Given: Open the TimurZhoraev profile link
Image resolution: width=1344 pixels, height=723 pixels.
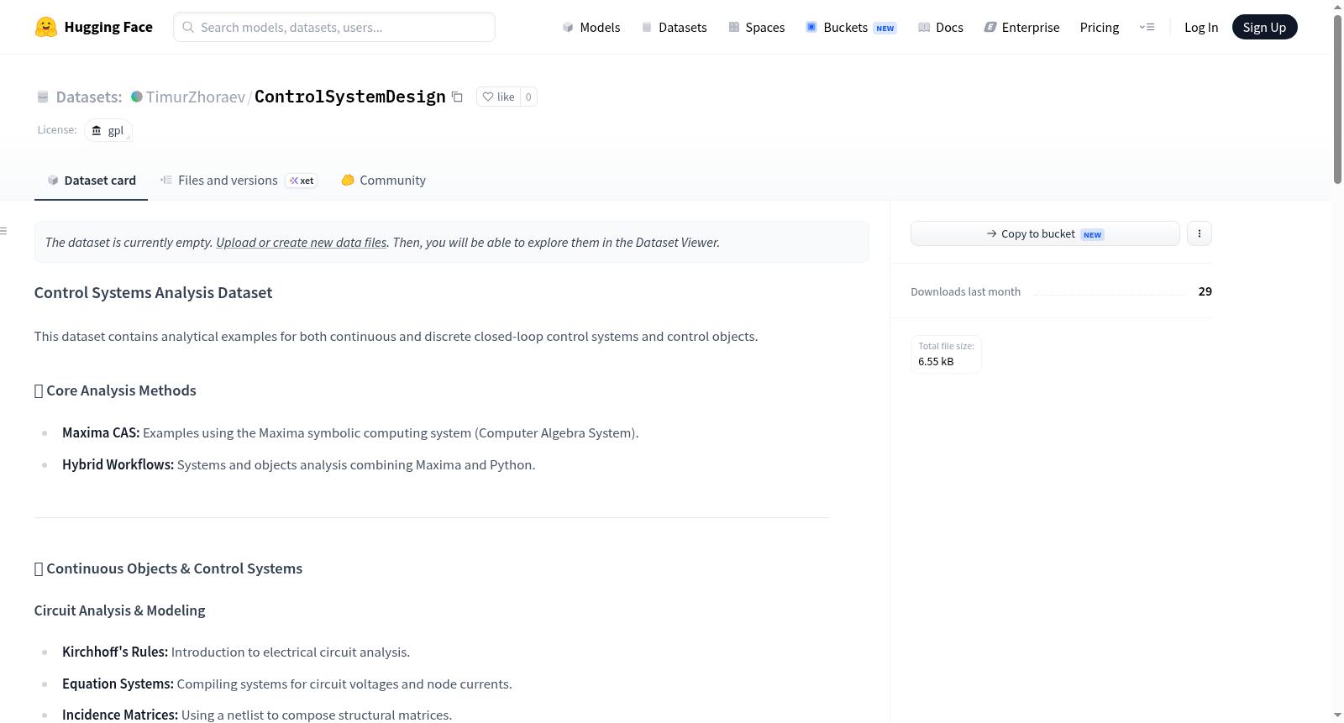Looking at the screenshot, I should 196,97.
